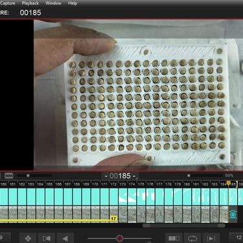Select frame 178 in the timeline ruler
This screenshot has width=243, height=243.
(x=168, y=184)
